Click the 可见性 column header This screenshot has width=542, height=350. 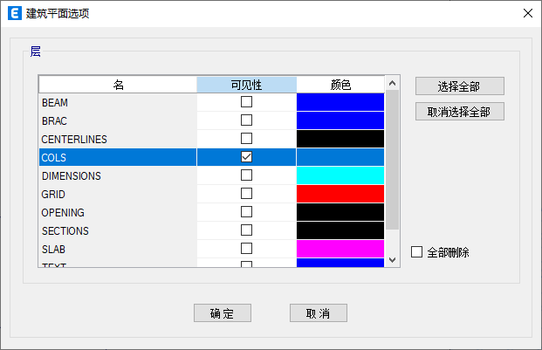point(246,85)
